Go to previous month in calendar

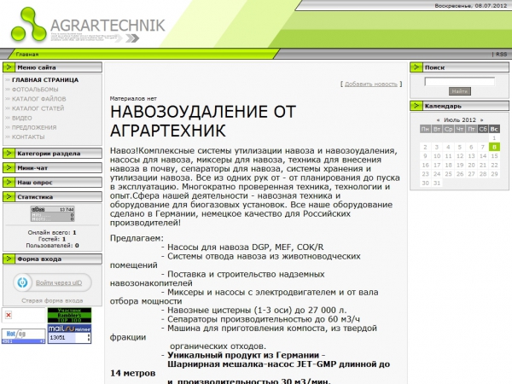coord(438,119)
